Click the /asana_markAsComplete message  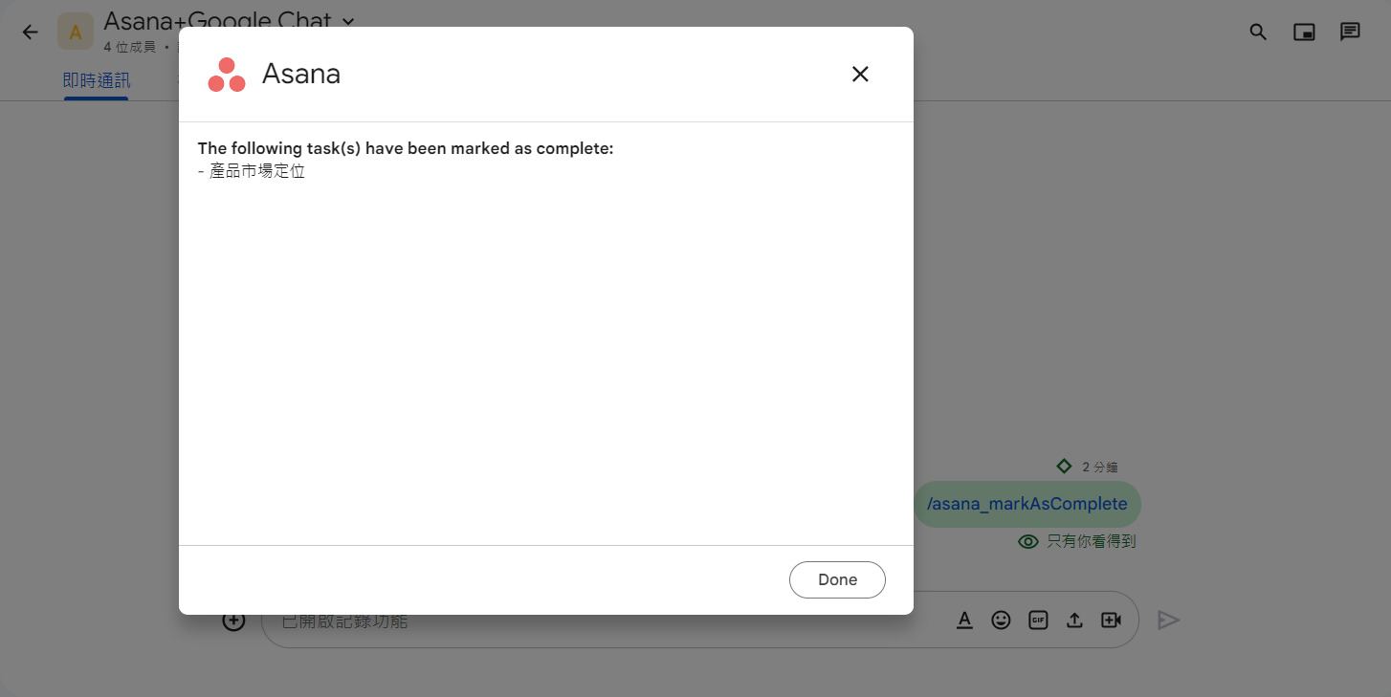point(1027,504)
